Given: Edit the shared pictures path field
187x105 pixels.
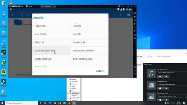Looking at the screenshot, I should (x=172, y=96).
